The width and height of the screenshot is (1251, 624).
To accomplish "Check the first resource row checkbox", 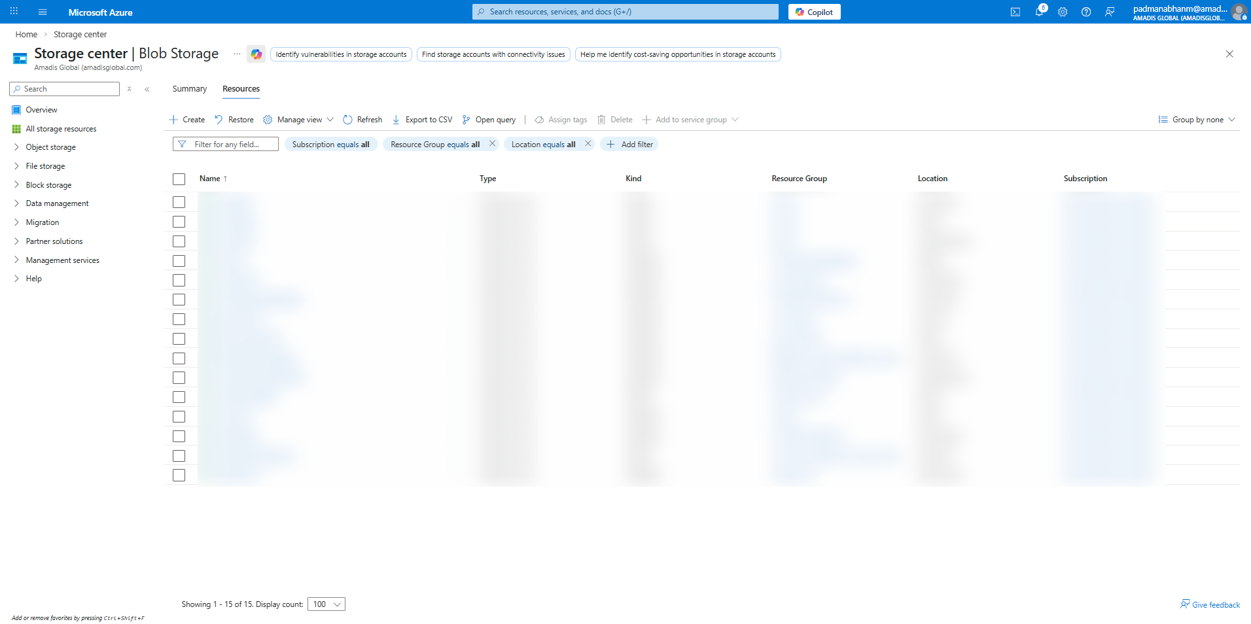I will coord(179,202).
